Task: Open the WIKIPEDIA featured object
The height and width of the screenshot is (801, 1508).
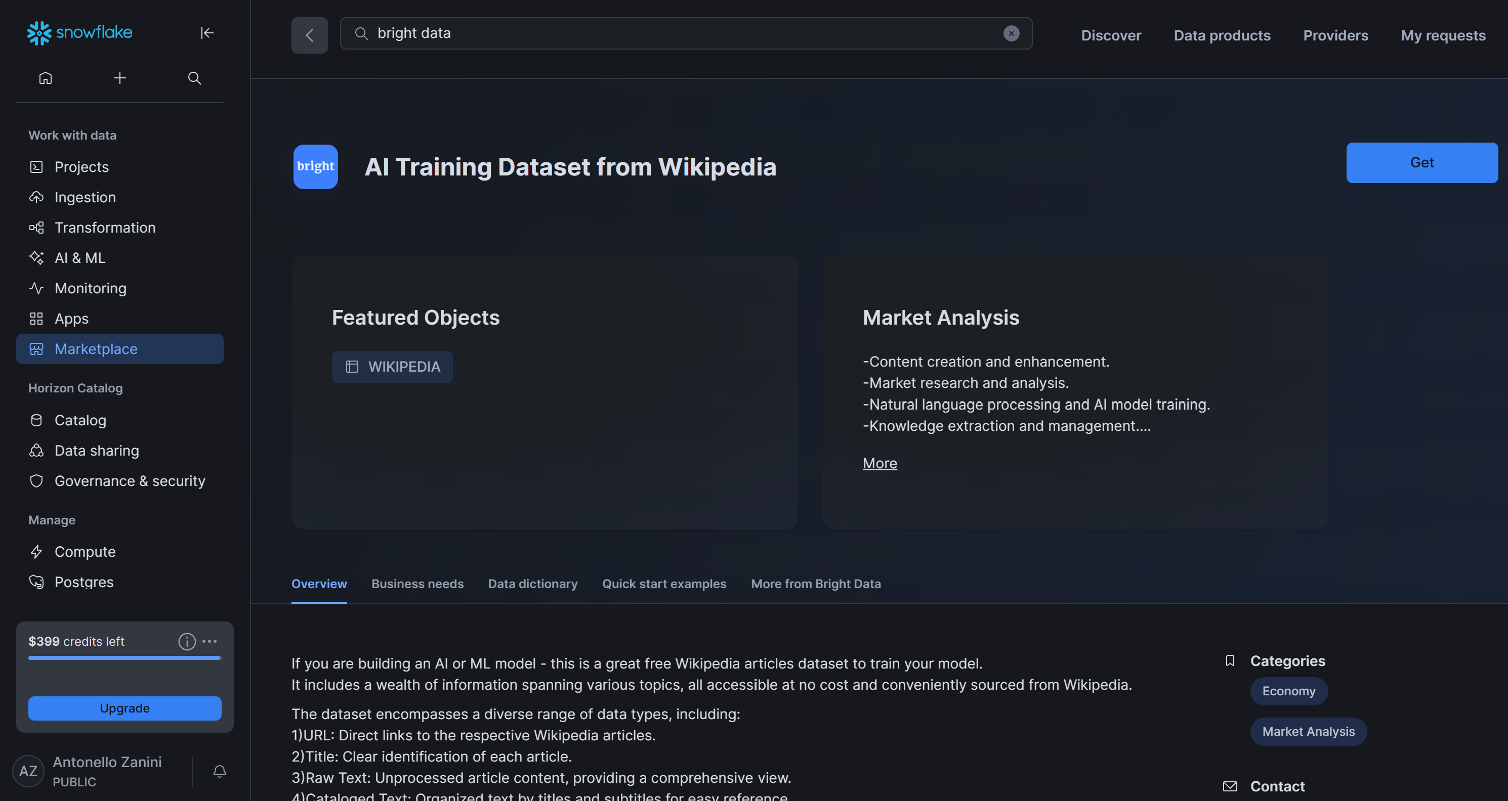Action: click(x=392, y=368)
